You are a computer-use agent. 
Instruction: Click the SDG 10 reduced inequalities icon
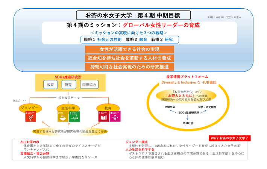pos(115,116)
